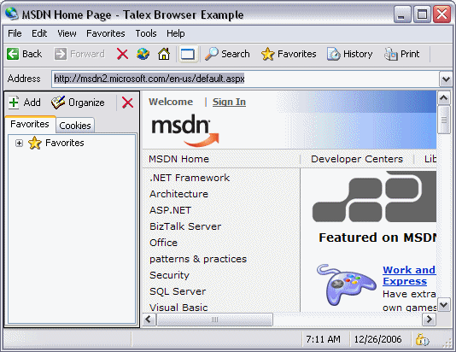Click the Sign In link
The image size is (456, 352).
tap(229, 102)
